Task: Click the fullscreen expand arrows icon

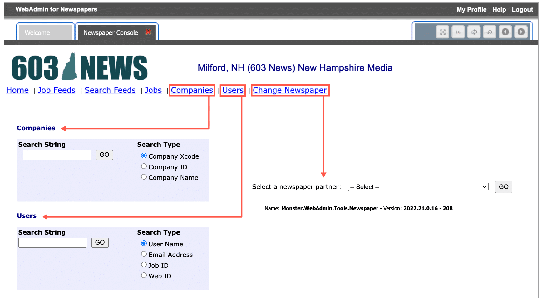Action: coord(442,32)
